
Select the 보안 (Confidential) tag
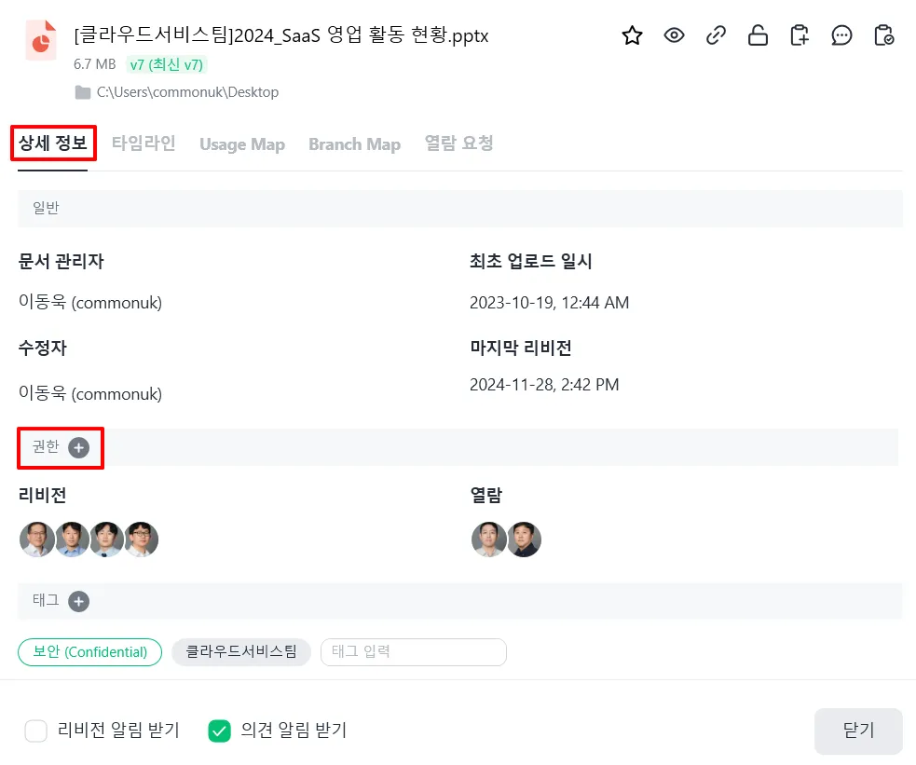point(90,651)
